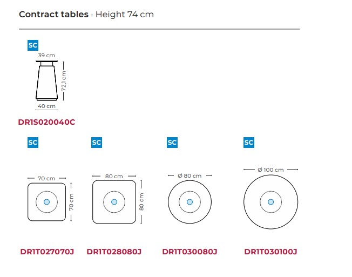Open product code DR1S020040C
352x277 pixels.
pyautogui.click(x=46, y=122)
